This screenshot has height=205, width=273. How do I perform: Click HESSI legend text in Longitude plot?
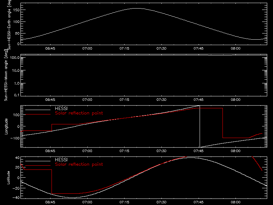coord(61,108)
